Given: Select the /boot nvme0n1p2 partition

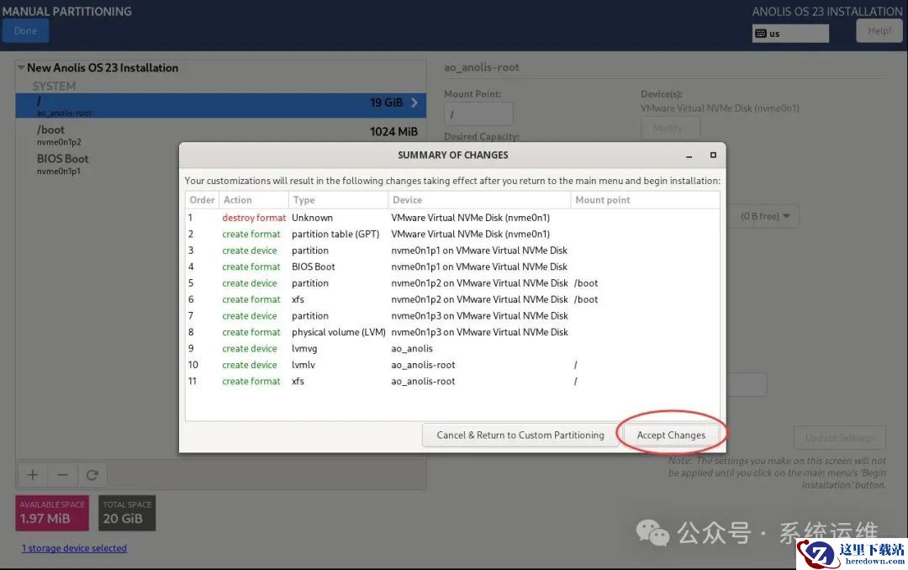Looking at the screenshot, I should pos(220,135).
